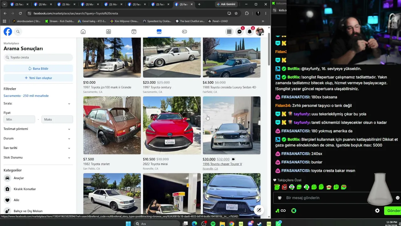The height and width of the screenshot is (226, 401).
Task: Open the 1996 Toyota chaser Tourer V title link
Action: pos(222,164)
